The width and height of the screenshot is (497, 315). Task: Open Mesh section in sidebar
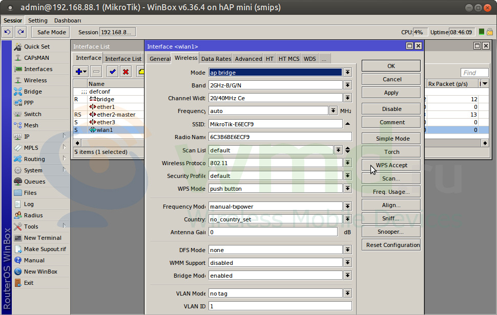31,125
